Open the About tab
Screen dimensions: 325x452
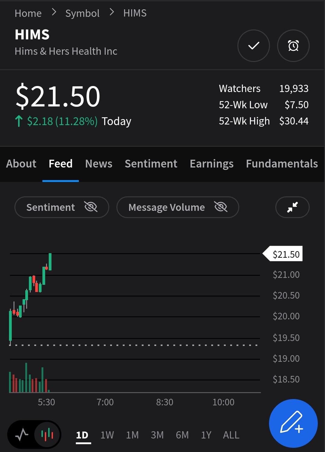pyautogui.click(x=21, y=164)
